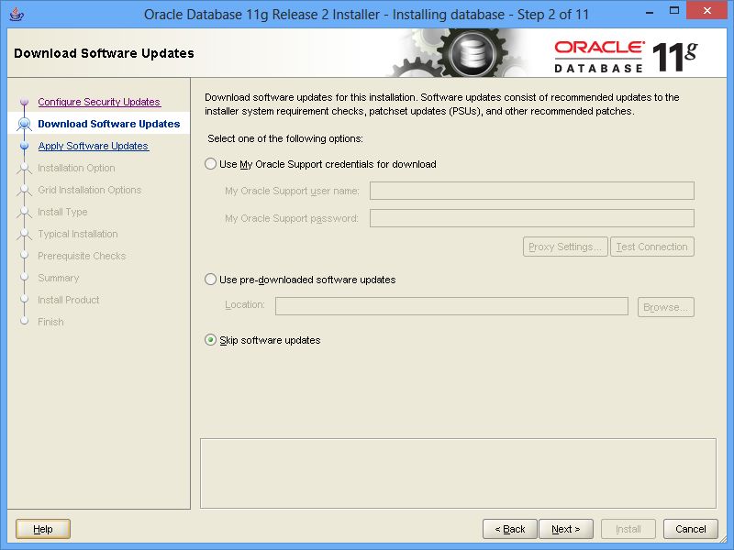734x550 pixels.
Task: Click the Oracle Database 11g logo
Action: [626, 57]
